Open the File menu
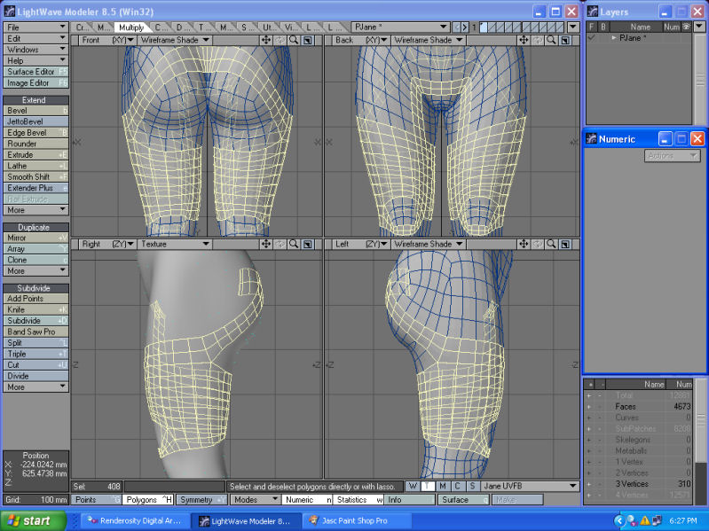Viewport: 709px width, 531px height. [x=35, y=27]
